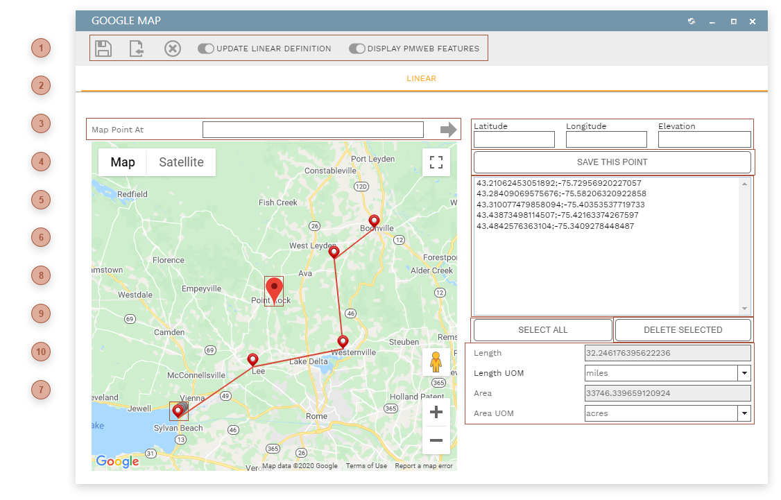This screenshot has width=781, height=500.
Task: Toggle Display PMWeb Features switch
Action: click(x=357, y=49)
